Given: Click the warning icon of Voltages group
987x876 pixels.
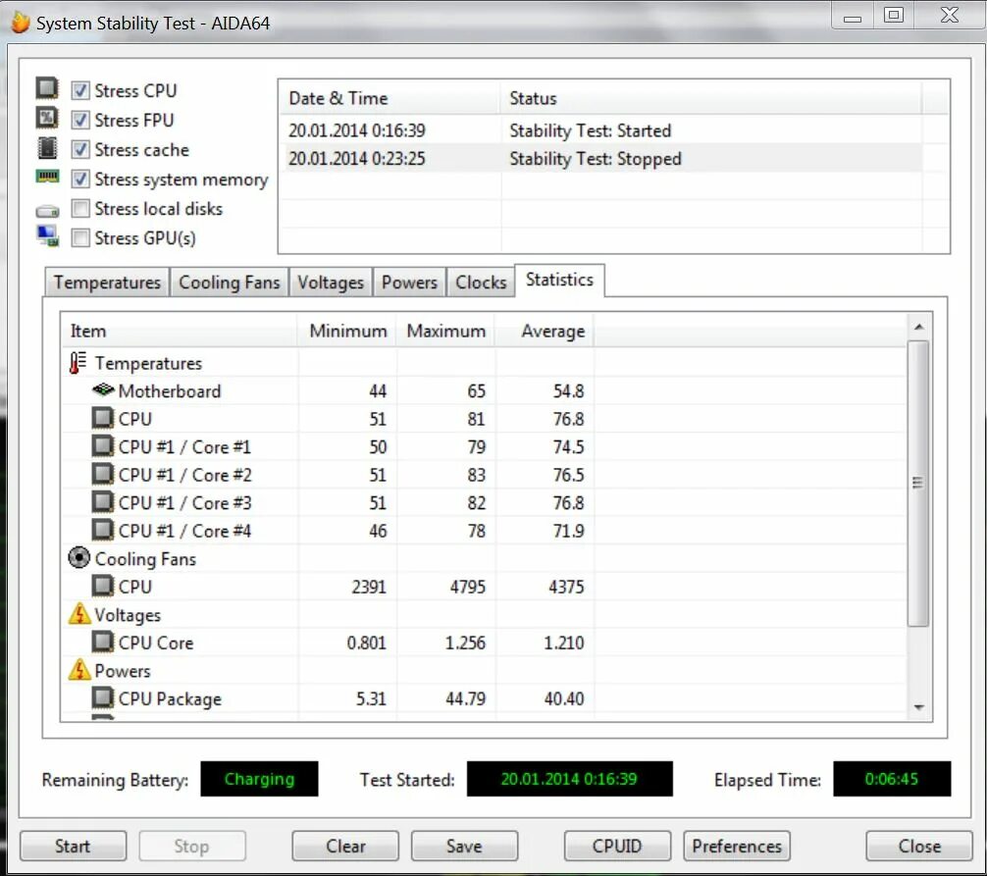Looking at the screenshot, I should 79,613.
